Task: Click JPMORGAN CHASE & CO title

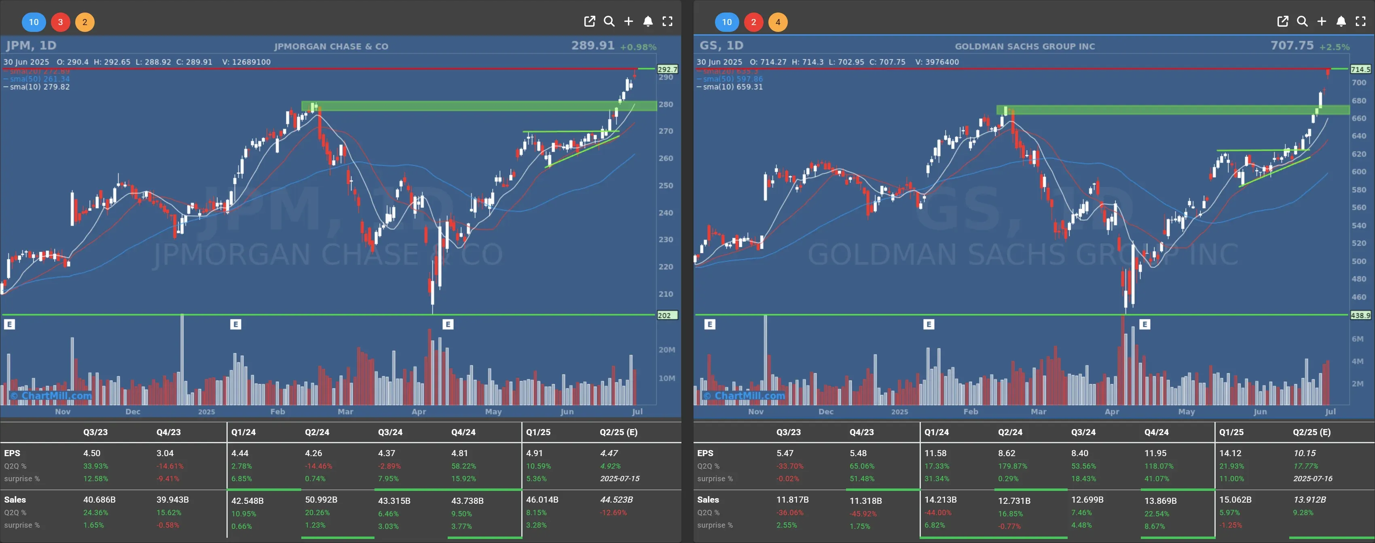Action: coord(331,46)
